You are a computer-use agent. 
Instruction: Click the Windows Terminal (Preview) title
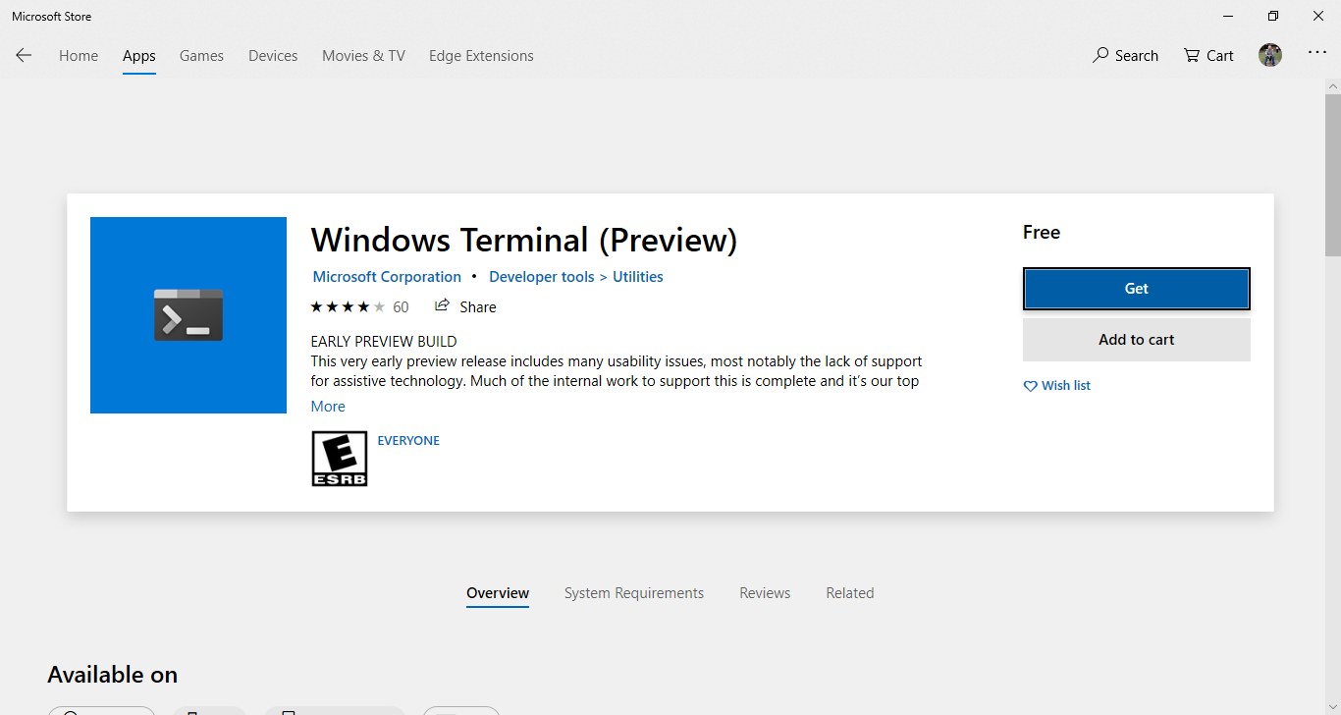[x=523, y=240]
